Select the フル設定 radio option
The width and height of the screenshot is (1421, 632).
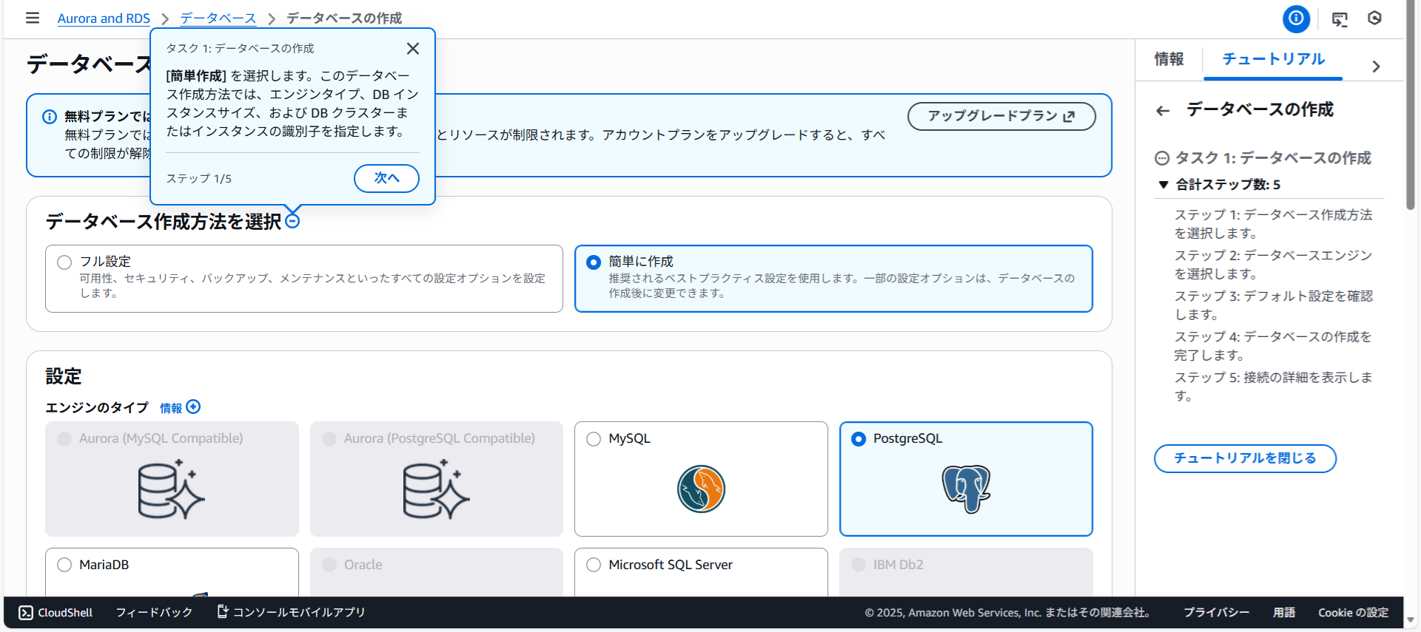(x=64, y=262)
